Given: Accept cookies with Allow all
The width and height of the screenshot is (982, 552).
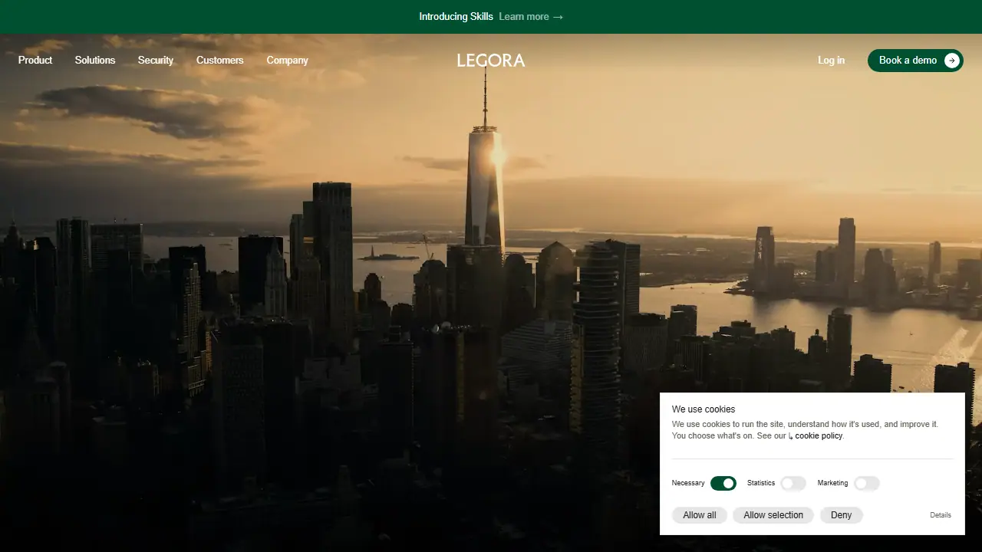Looking at the screenshot, I should 700,515.
